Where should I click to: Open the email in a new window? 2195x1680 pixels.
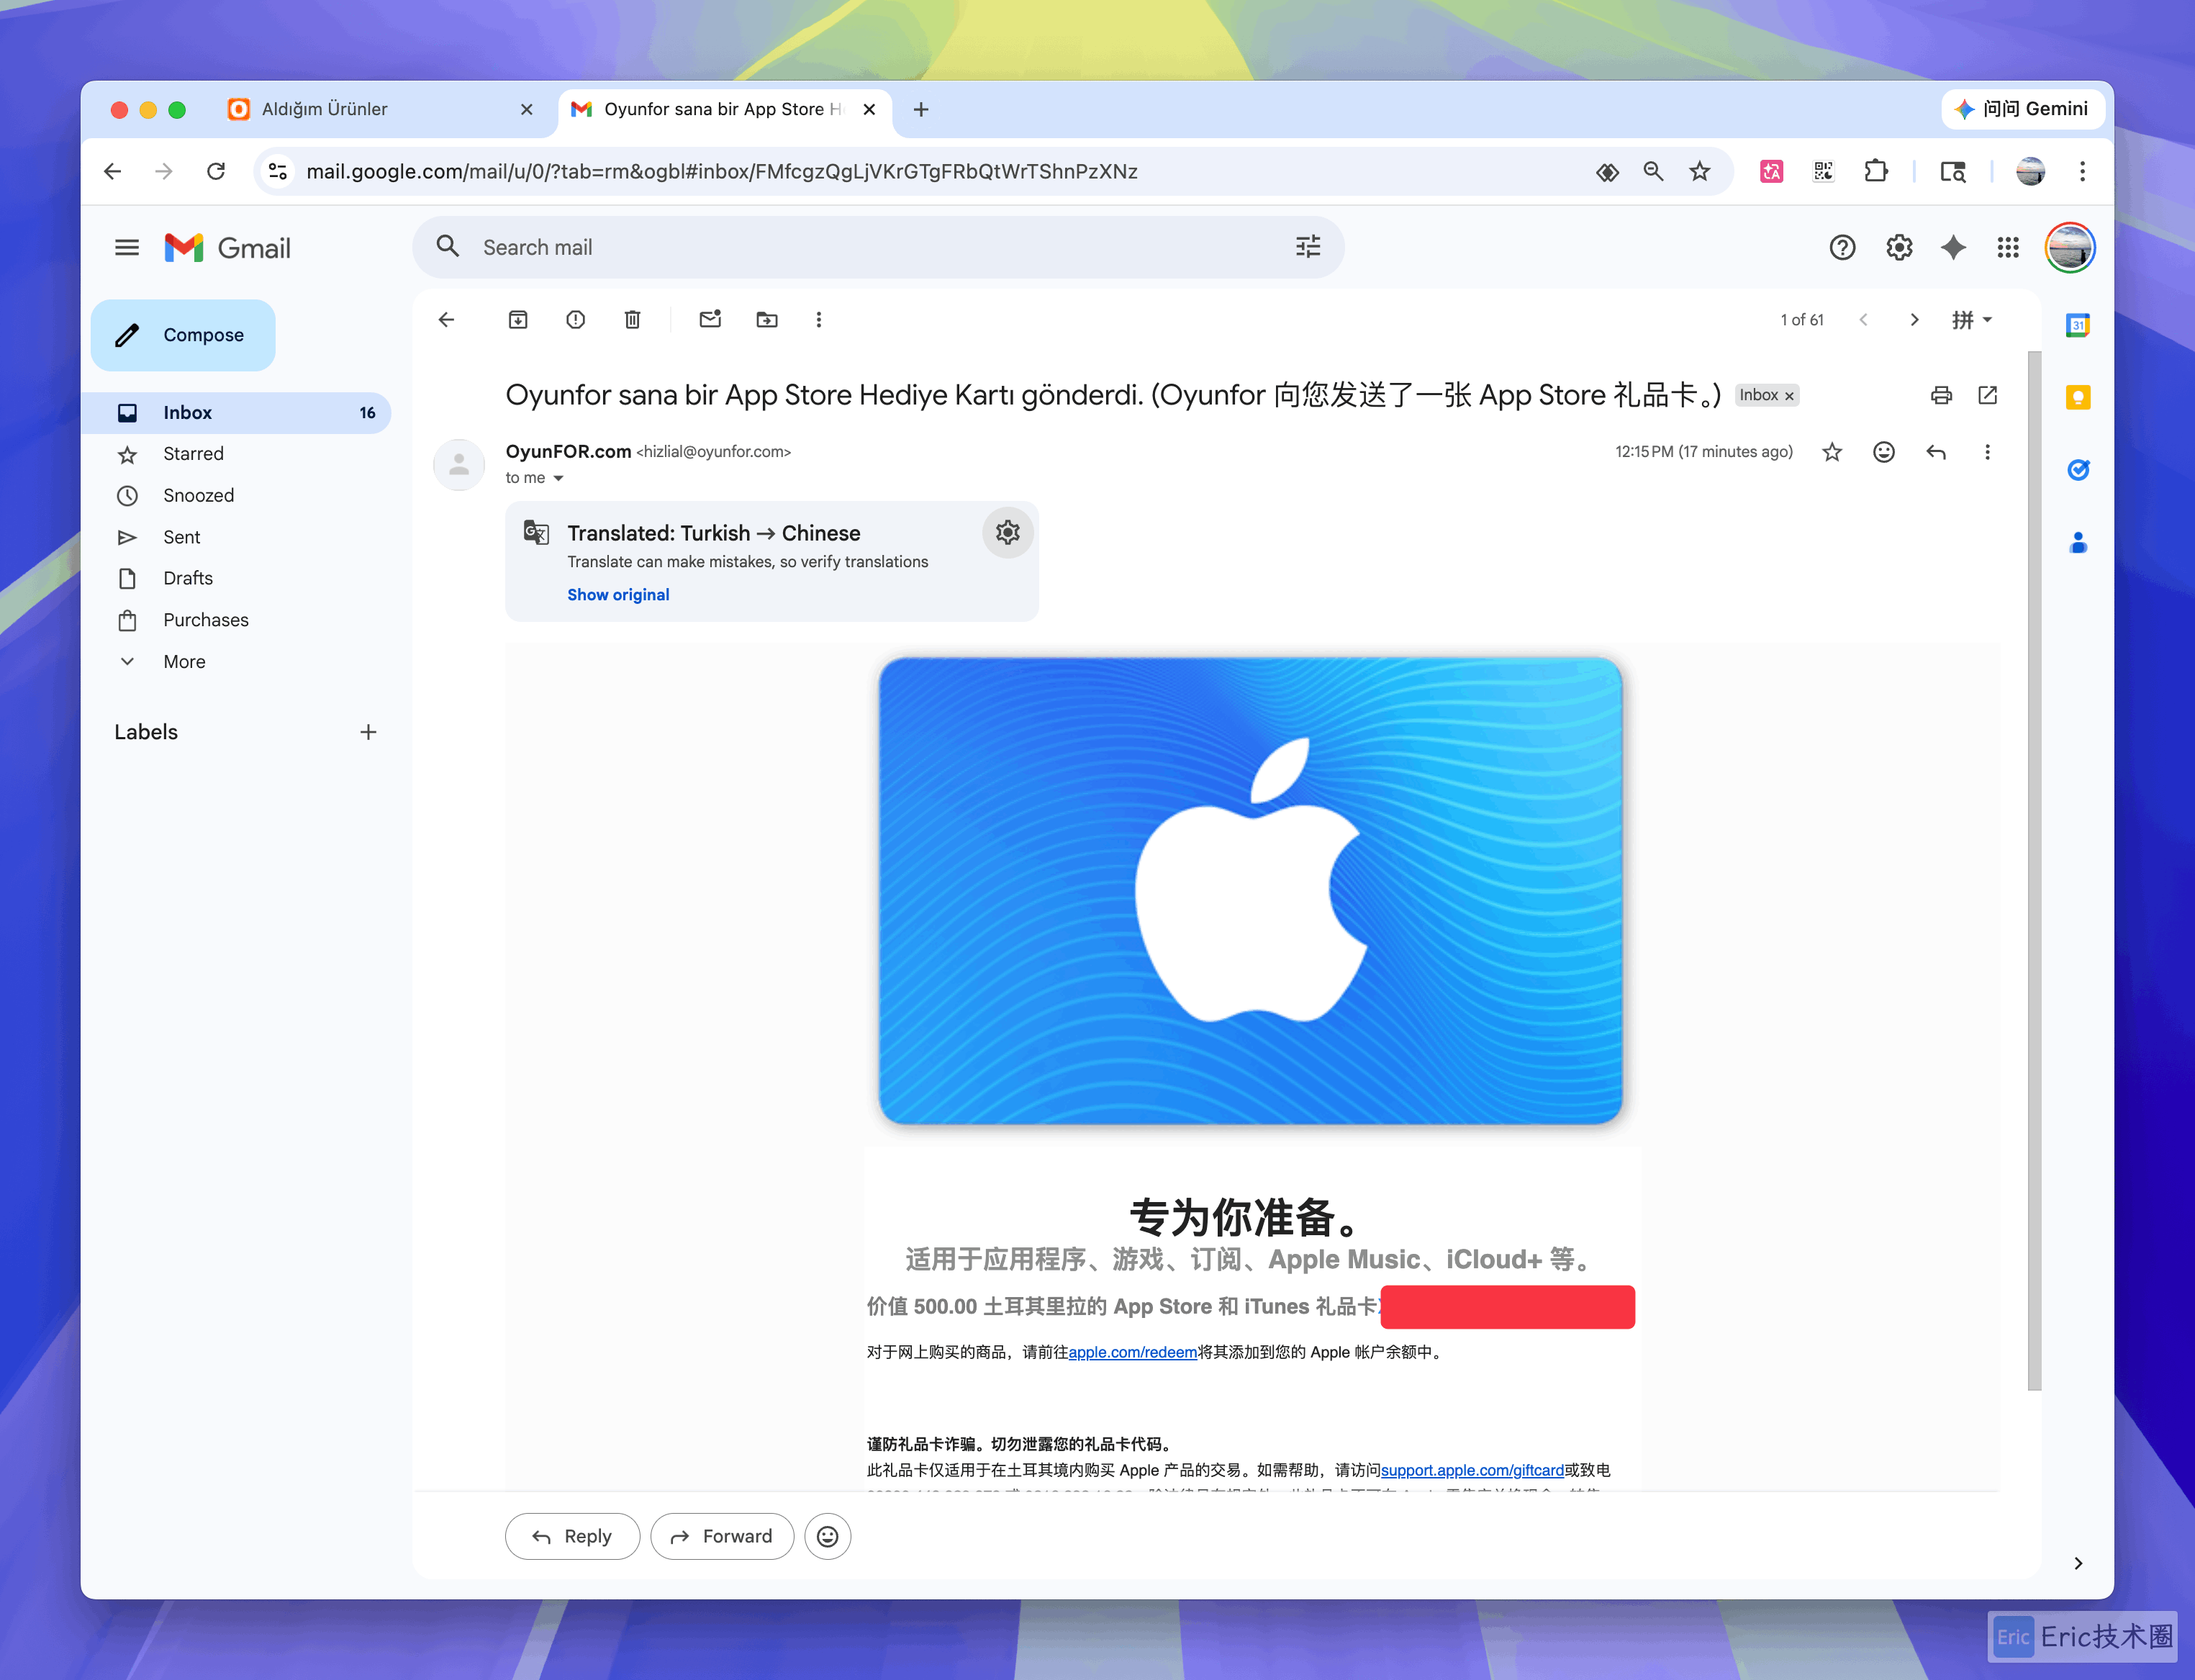(x=1988, y=395)
